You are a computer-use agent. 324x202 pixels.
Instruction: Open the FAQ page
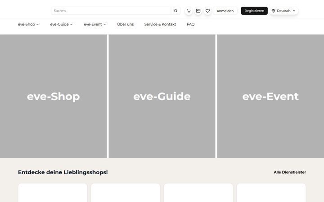[190, 24]
